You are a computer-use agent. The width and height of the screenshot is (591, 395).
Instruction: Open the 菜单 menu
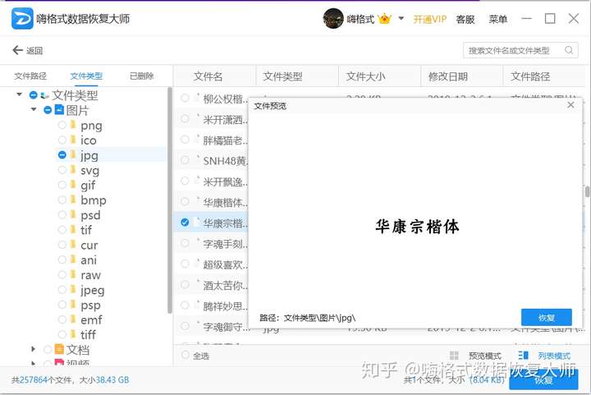pyautogui.click(x=497, y=19)
